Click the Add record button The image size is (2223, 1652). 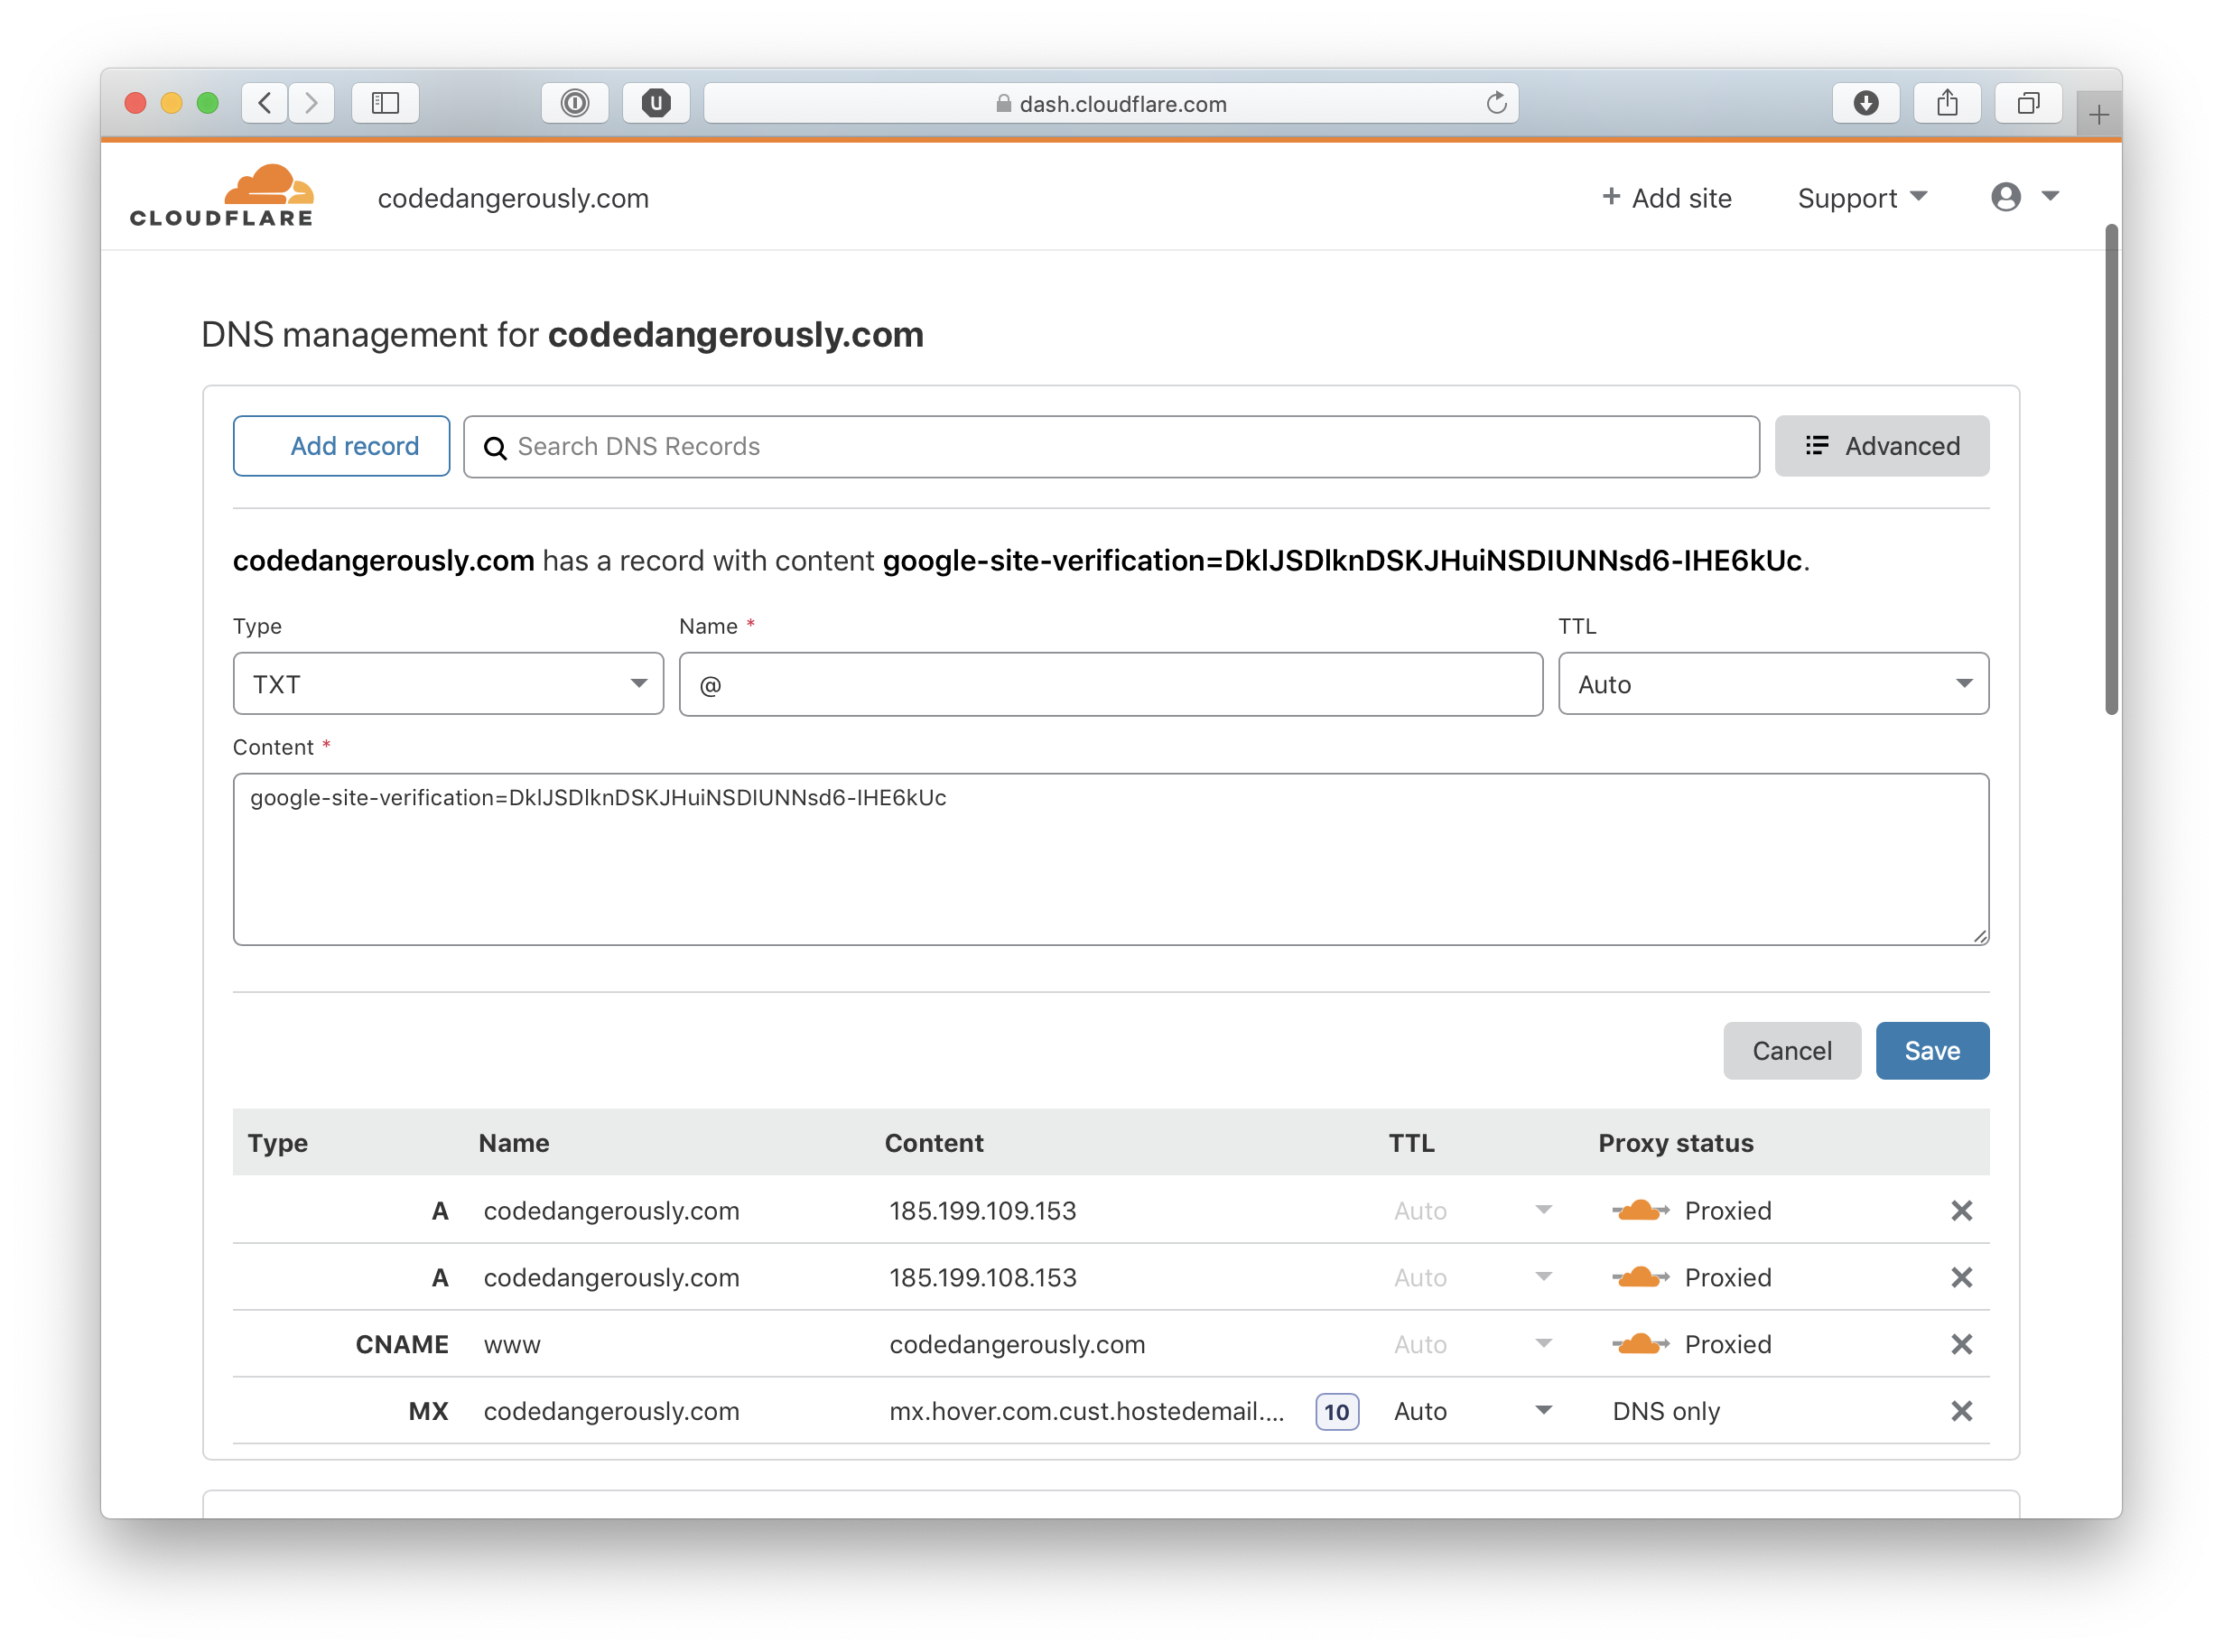point(341,446)
